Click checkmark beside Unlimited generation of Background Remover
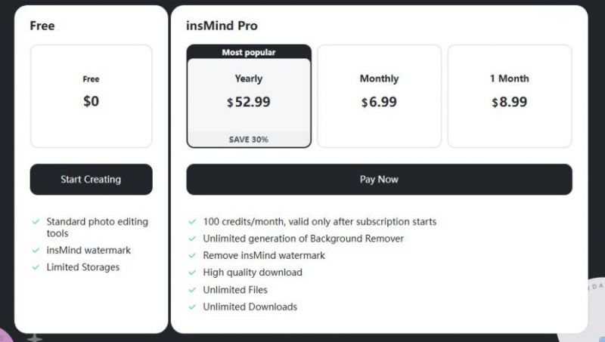Image resolution: width=605 pixels, height=342 pixels. pos(192,239)
